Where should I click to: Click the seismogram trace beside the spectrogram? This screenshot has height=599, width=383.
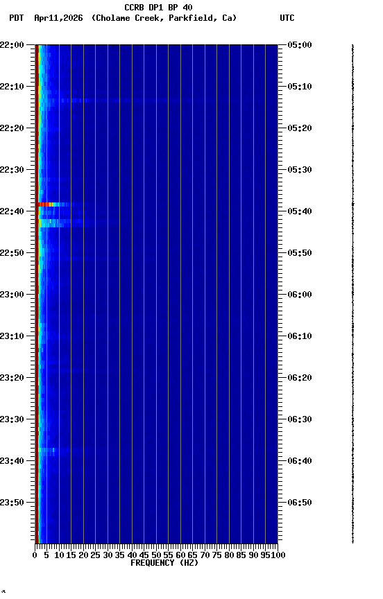352,294
